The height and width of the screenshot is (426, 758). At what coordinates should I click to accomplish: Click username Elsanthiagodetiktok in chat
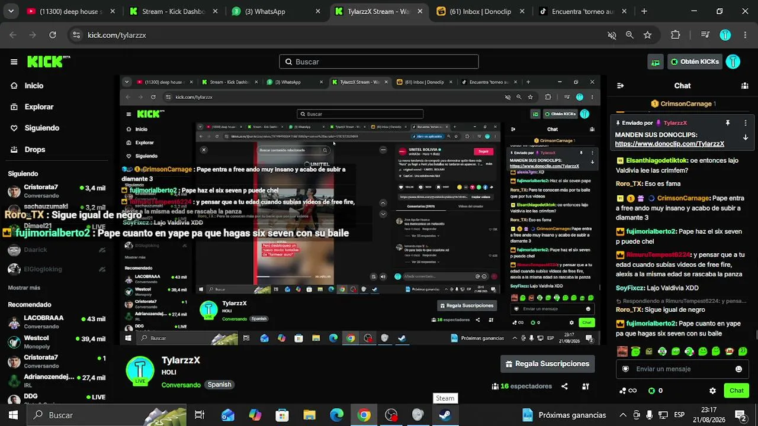[x=656, y=161]
